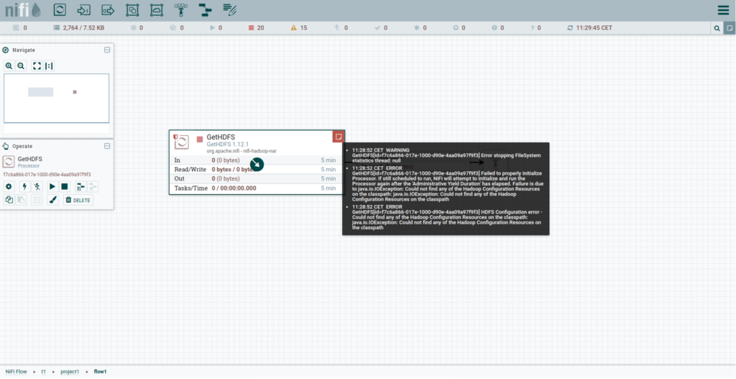The image size is (736, 379).
Task: Fit the flow to the screen
Action: coord(37,66)
